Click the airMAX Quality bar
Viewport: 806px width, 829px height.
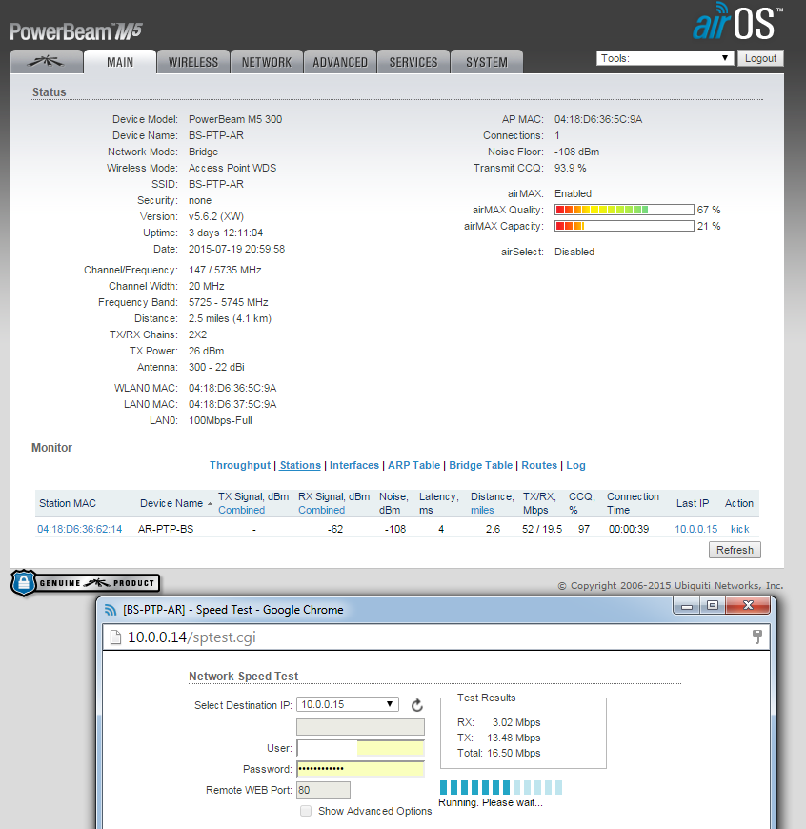pyautogui.click(x=624, y=210)
